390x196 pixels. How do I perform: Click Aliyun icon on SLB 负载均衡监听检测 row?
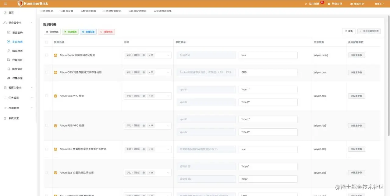55,173
